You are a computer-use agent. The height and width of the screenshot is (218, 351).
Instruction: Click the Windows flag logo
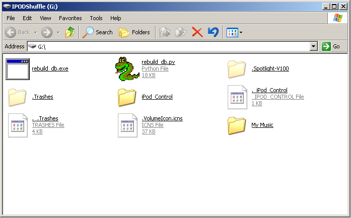[x=337, y=18]
